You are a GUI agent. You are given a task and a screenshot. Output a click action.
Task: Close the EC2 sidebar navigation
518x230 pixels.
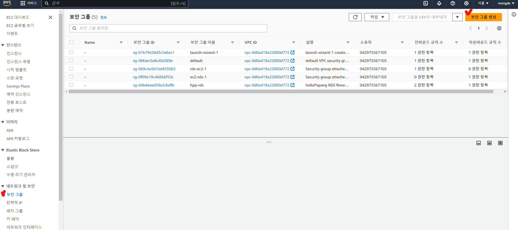pos(51,17)
